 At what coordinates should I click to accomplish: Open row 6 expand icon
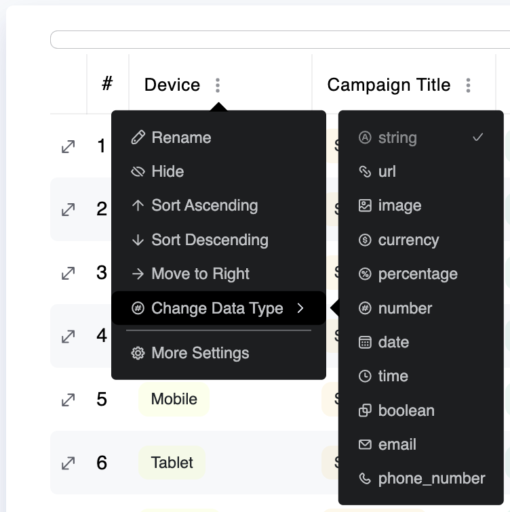[68, 463]
